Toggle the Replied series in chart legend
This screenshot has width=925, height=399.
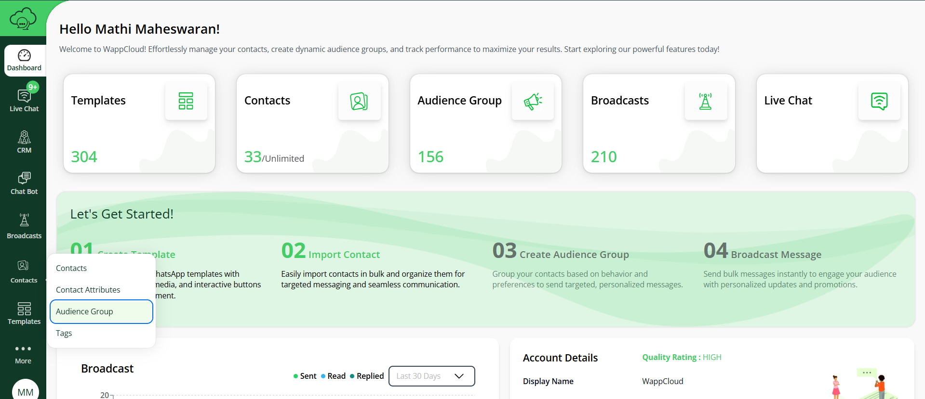(x=367, y=376)
